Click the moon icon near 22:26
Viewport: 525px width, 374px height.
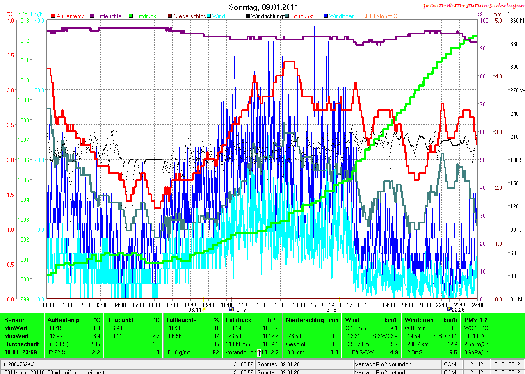click(450, 309)
